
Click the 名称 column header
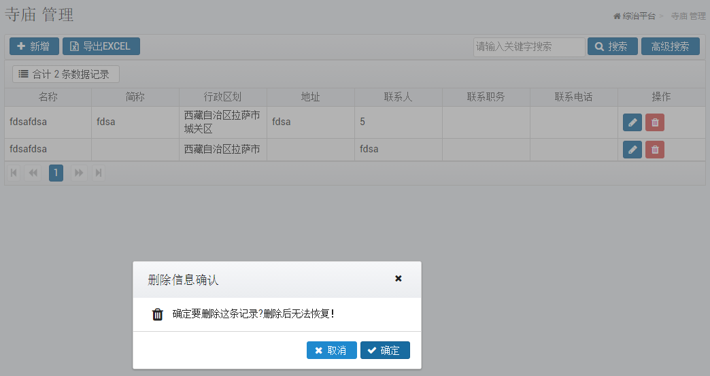[48, 97]
